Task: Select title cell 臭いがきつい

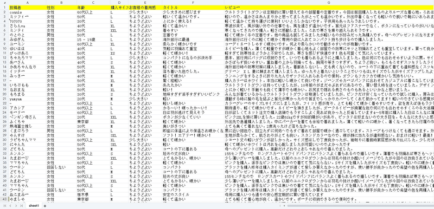Action: click(193, 126)
